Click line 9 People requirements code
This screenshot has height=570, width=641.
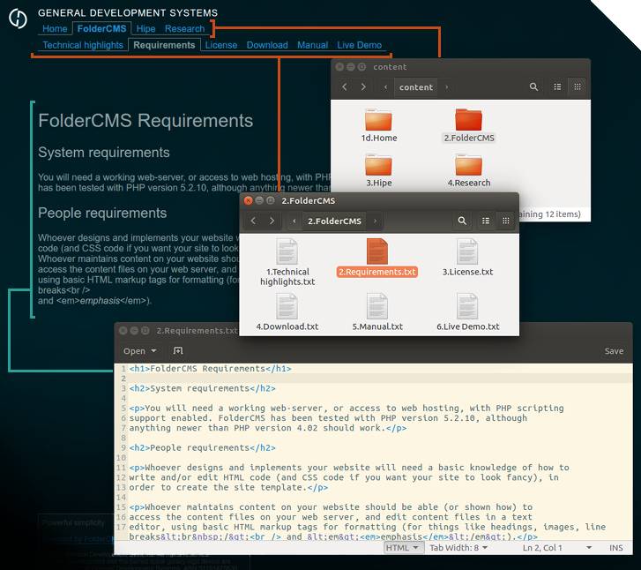coord(203,447)
